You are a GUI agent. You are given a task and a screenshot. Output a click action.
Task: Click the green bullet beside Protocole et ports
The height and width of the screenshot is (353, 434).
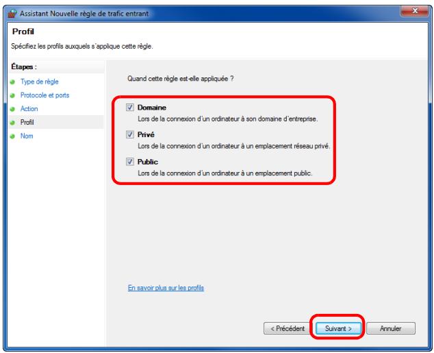point(12,95)
